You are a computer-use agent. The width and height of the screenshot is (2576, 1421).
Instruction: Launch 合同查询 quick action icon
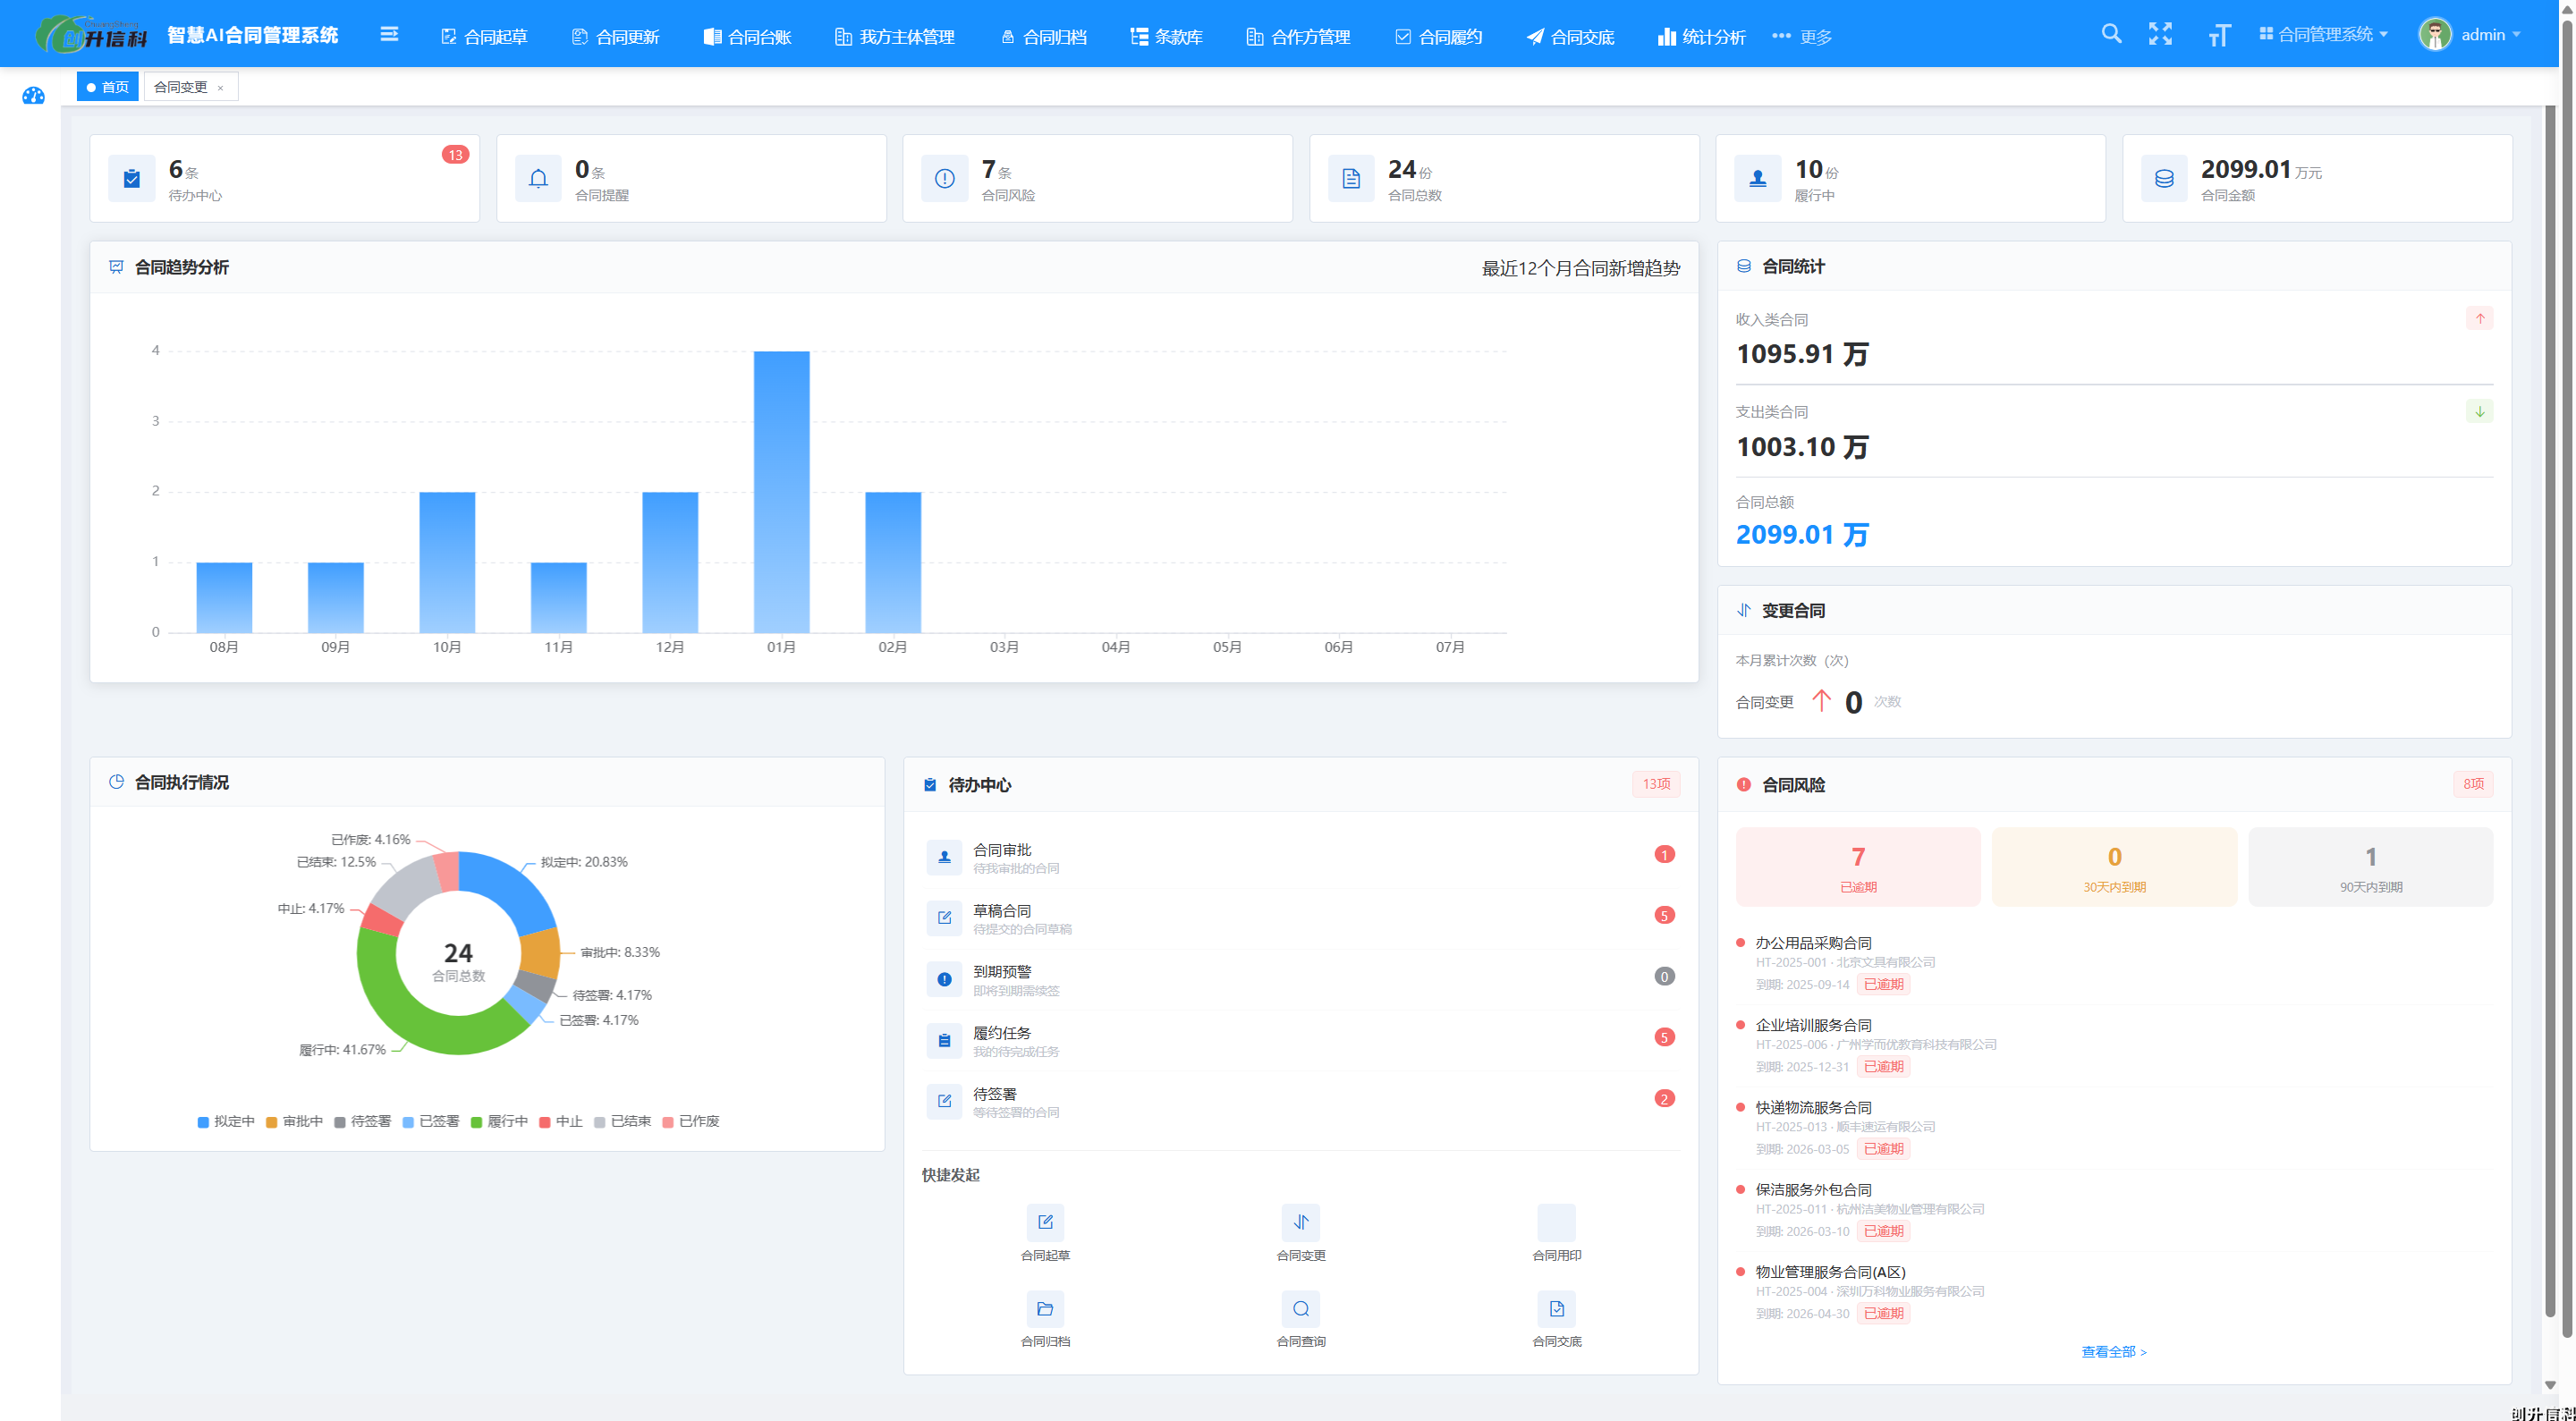(1300, 1308)
